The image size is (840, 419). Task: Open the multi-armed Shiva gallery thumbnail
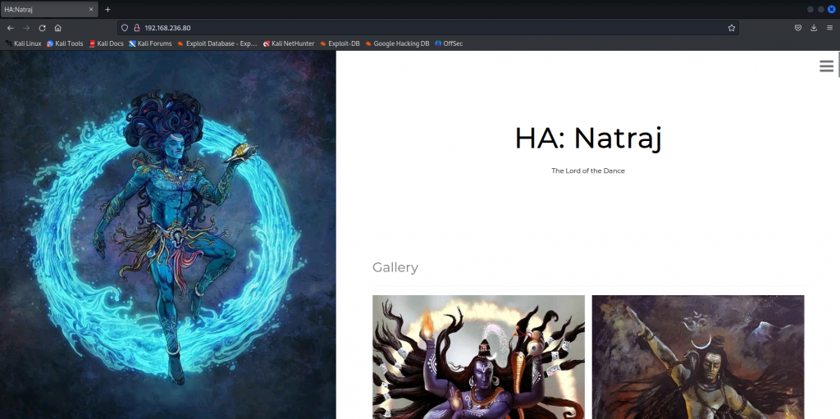pos(478,357)
